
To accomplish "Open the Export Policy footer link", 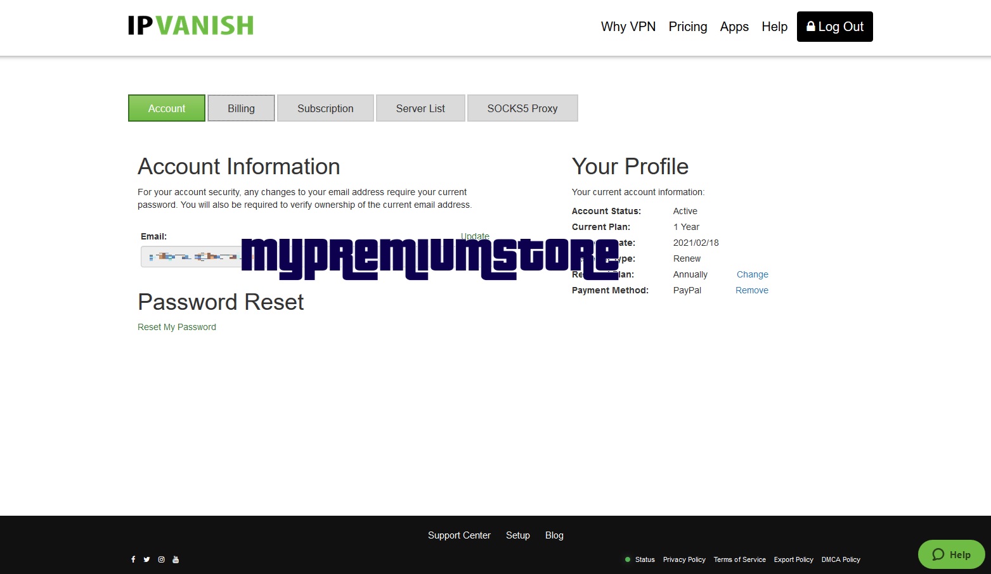I will click(793, 559).
